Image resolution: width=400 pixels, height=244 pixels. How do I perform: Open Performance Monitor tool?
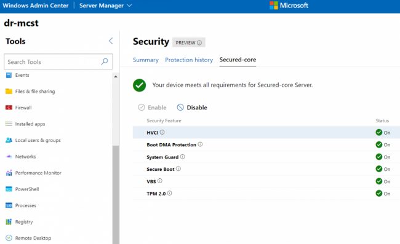[x=38, y=173]
